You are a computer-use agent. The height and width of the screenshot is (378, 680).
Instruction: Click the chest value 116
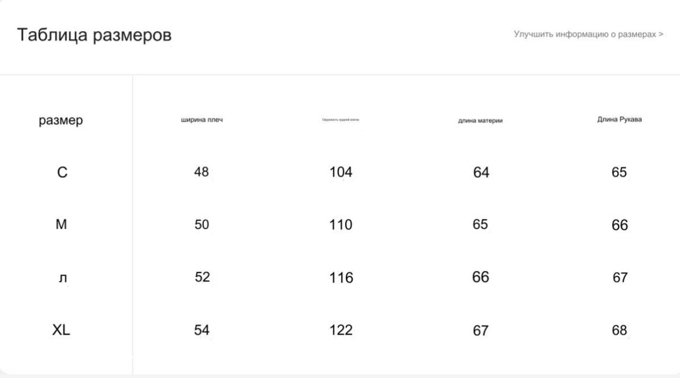click(341, 278)
